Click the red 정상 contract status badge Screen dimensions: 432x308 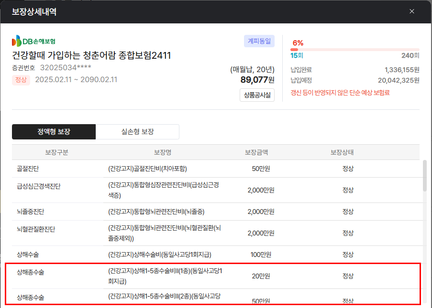21,80
